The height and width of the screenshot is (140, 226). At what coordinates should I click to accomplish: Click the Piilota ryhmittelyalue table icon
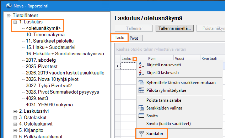[x=141, y=90]
